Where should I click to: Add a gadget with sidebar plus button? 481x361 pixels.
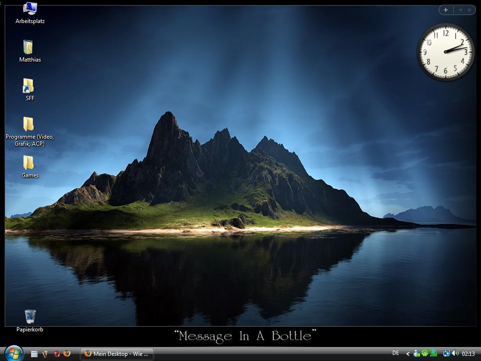446,10
